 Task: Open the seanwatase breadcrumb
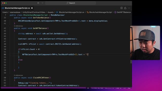[x=15, y=12]
